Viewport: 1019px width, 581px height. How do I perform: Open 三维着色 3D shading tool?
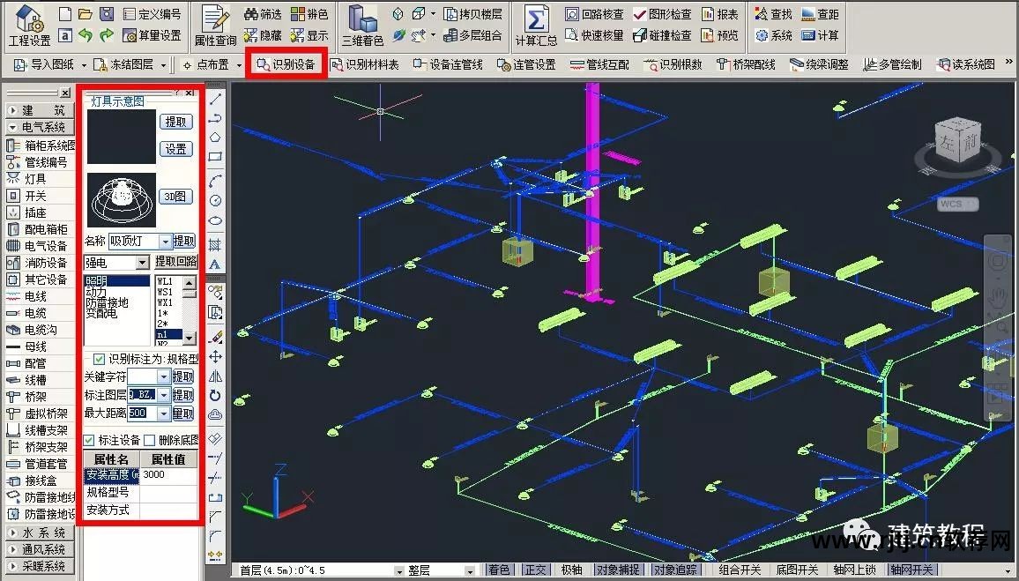(x=362, y=25)
